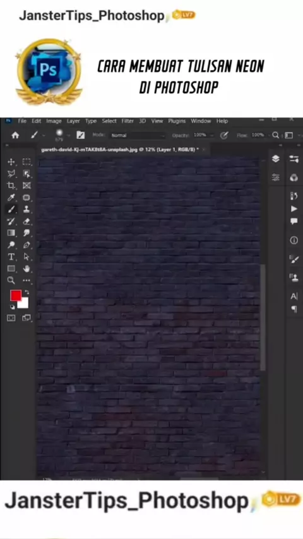Select the Rectangle shape tool

click(11, 268)
